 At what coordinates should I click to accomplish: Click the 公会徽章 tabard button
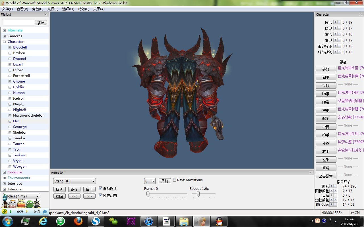[326, 176]
